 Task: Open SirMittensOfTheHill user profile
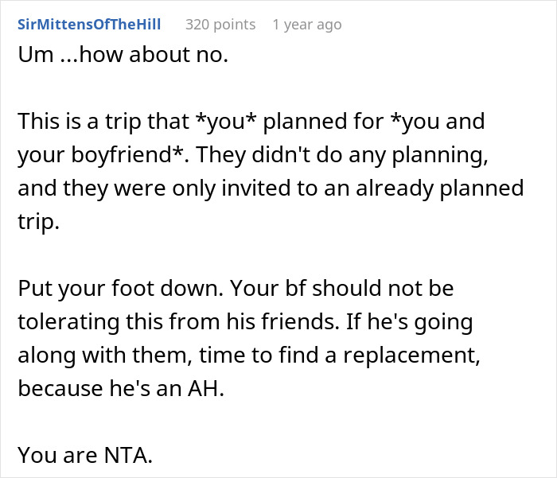(x=88, y=25)
